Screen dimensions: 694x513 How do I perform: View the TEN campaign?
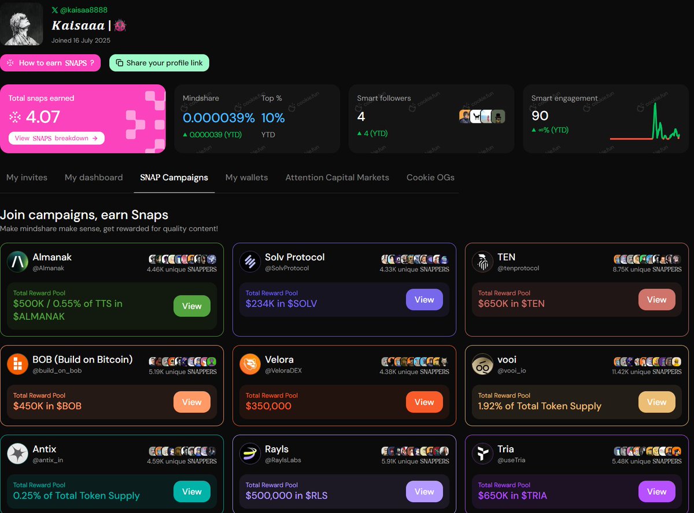coord(656,300)
